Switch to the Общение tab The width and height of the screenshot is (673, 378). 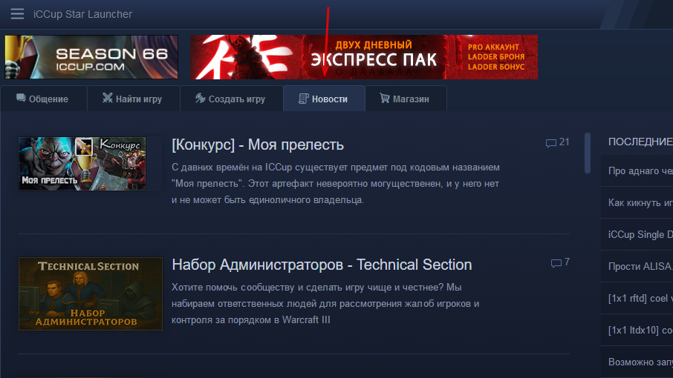click(x=44, y=99)
